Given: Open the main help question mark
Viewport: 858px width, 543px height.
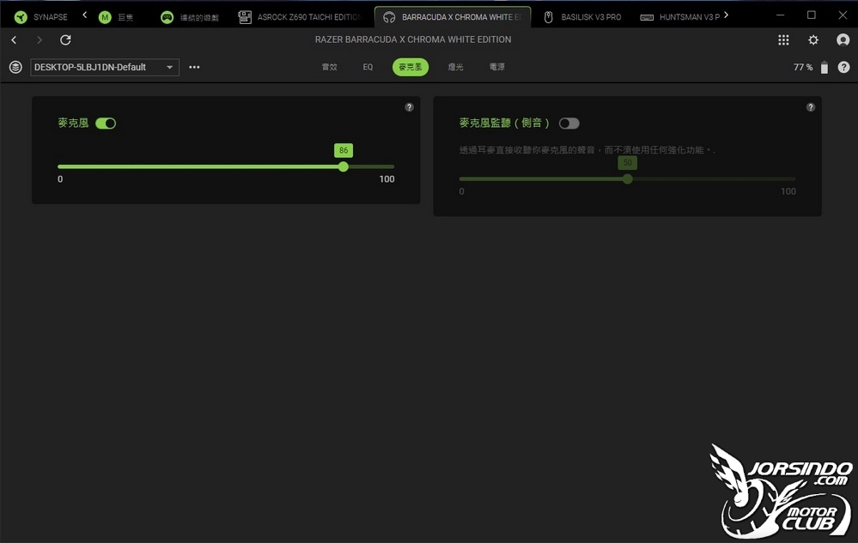Looking at the screenshot, I should tap(843, 67).
